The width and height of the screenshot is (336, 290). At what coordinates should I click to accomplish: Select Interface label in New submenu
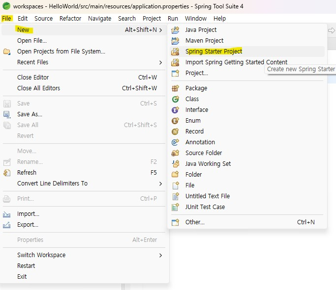click(x=197, y=110)
